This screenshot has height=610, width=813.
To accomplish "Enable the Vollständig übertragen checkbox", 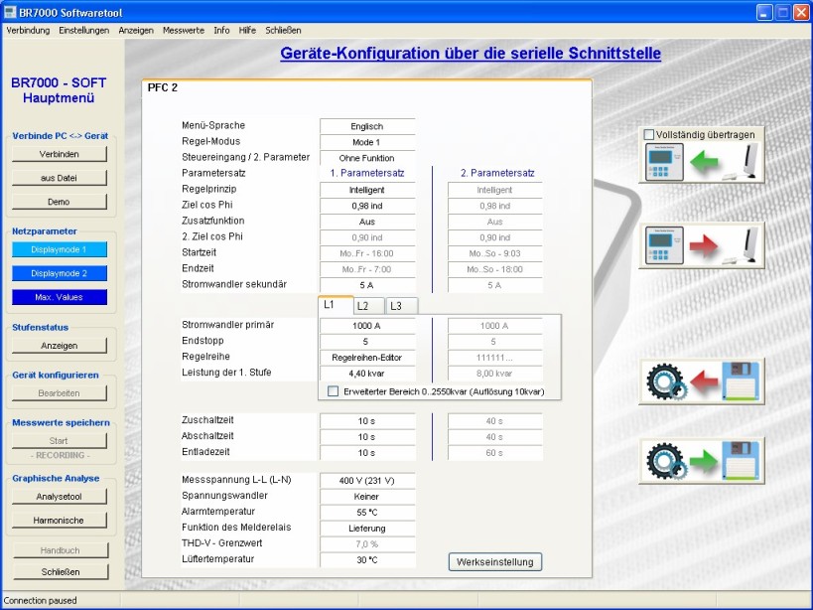I will tap(648, 134).
